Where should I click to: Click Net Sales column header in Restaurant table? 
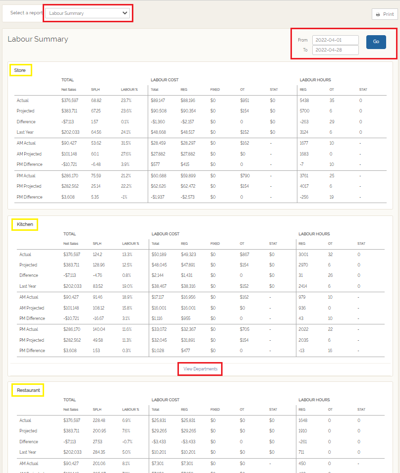click(72, 410)
